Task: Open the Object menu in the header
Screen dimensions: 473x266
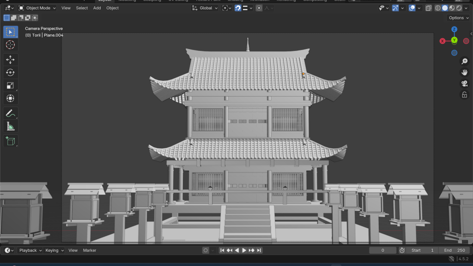Action: pyautogui.click(x=112, y=8)
